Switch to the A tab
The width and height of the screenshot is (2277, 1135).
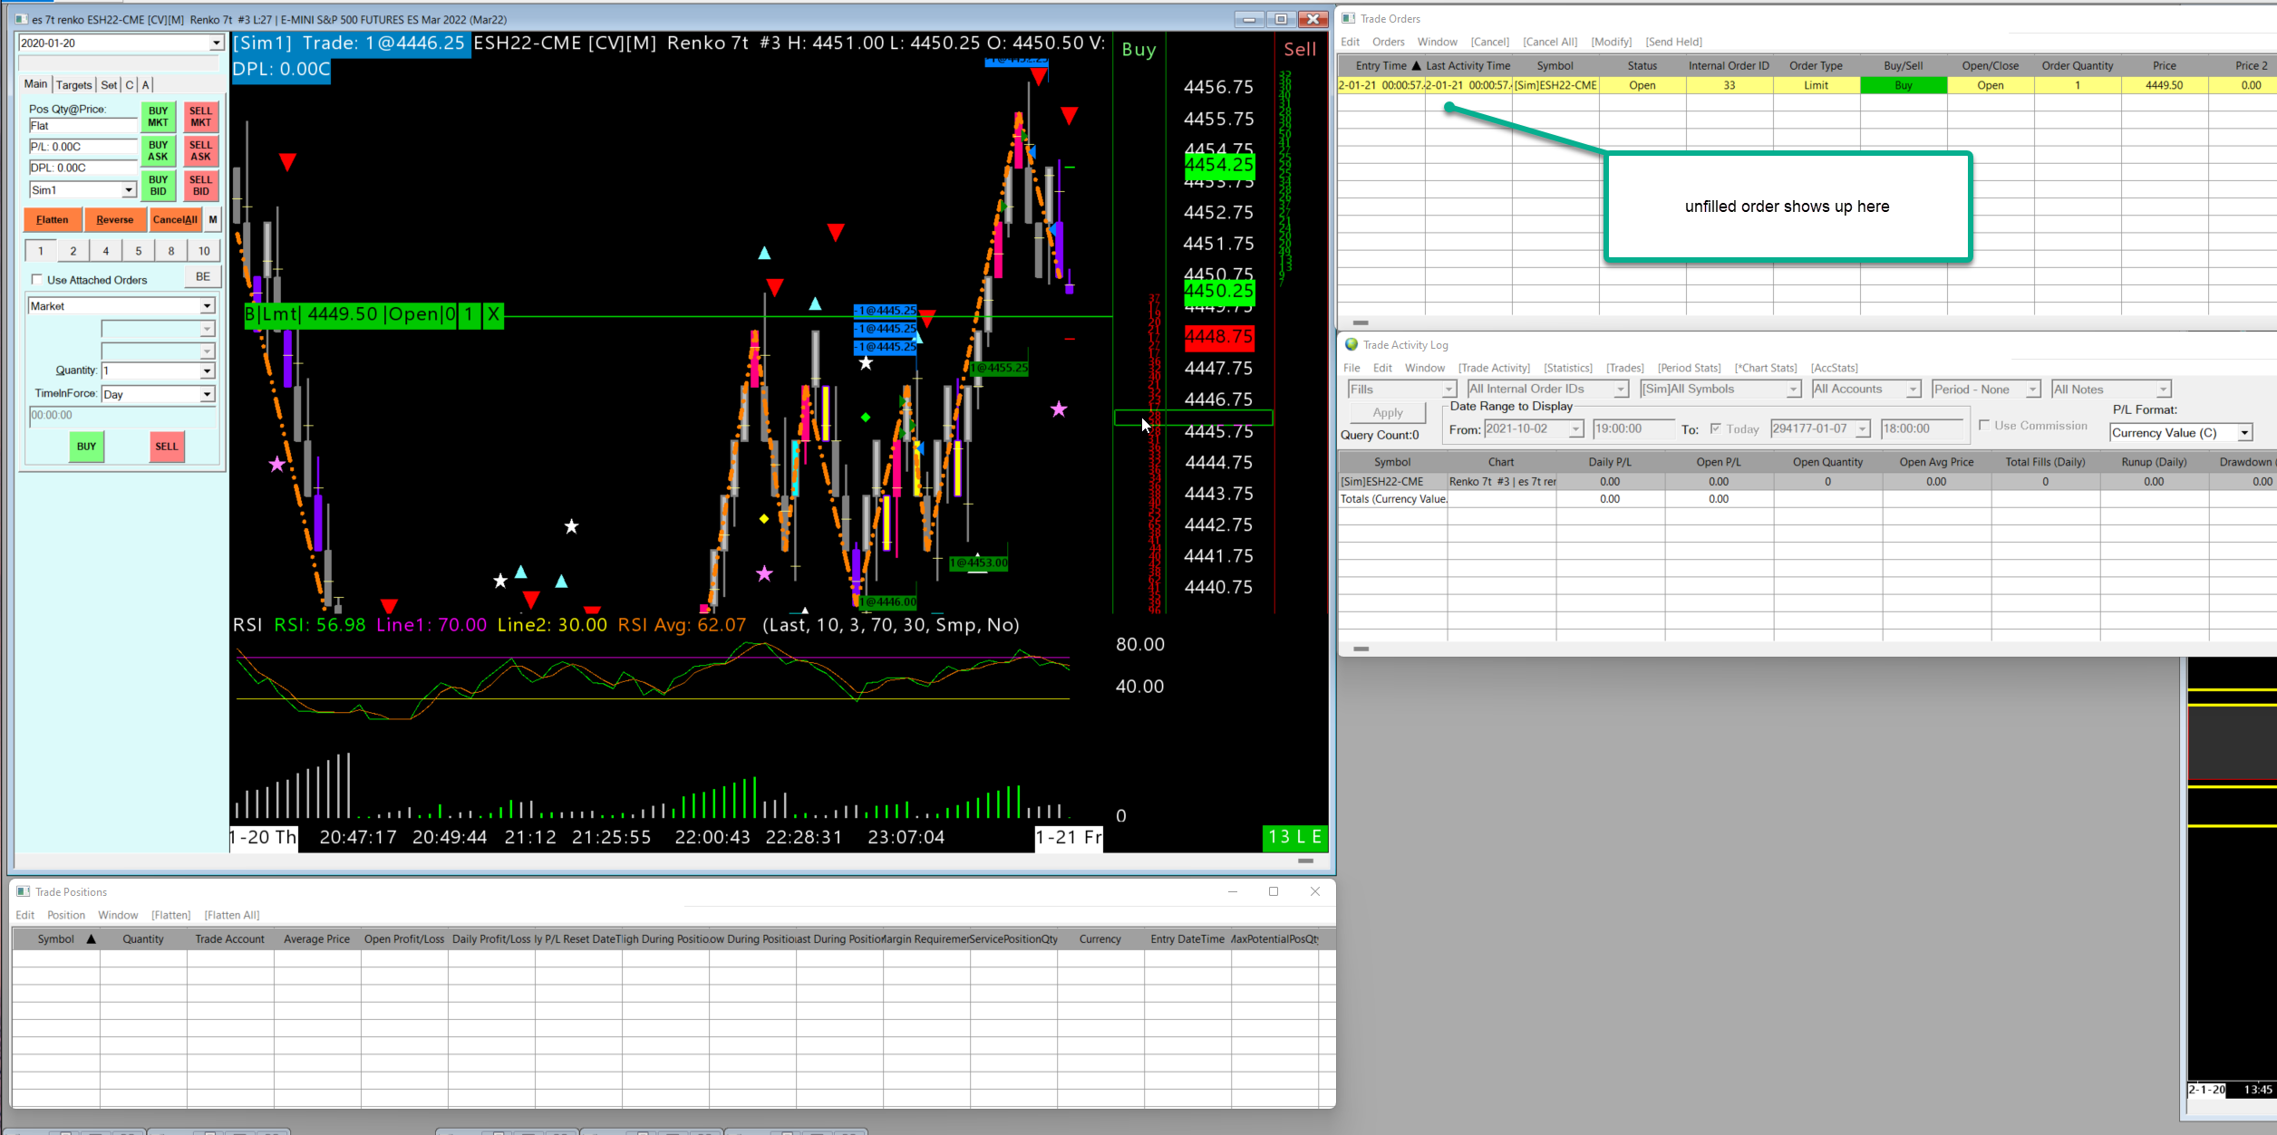pos(146,85)
